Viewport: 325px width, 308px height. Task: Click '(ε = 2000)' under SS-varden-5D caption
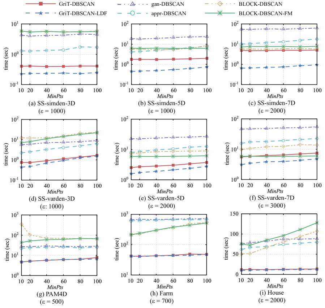pyautogui.click(x=162, y=206)
